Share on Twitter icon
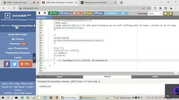 coord(15,64)
